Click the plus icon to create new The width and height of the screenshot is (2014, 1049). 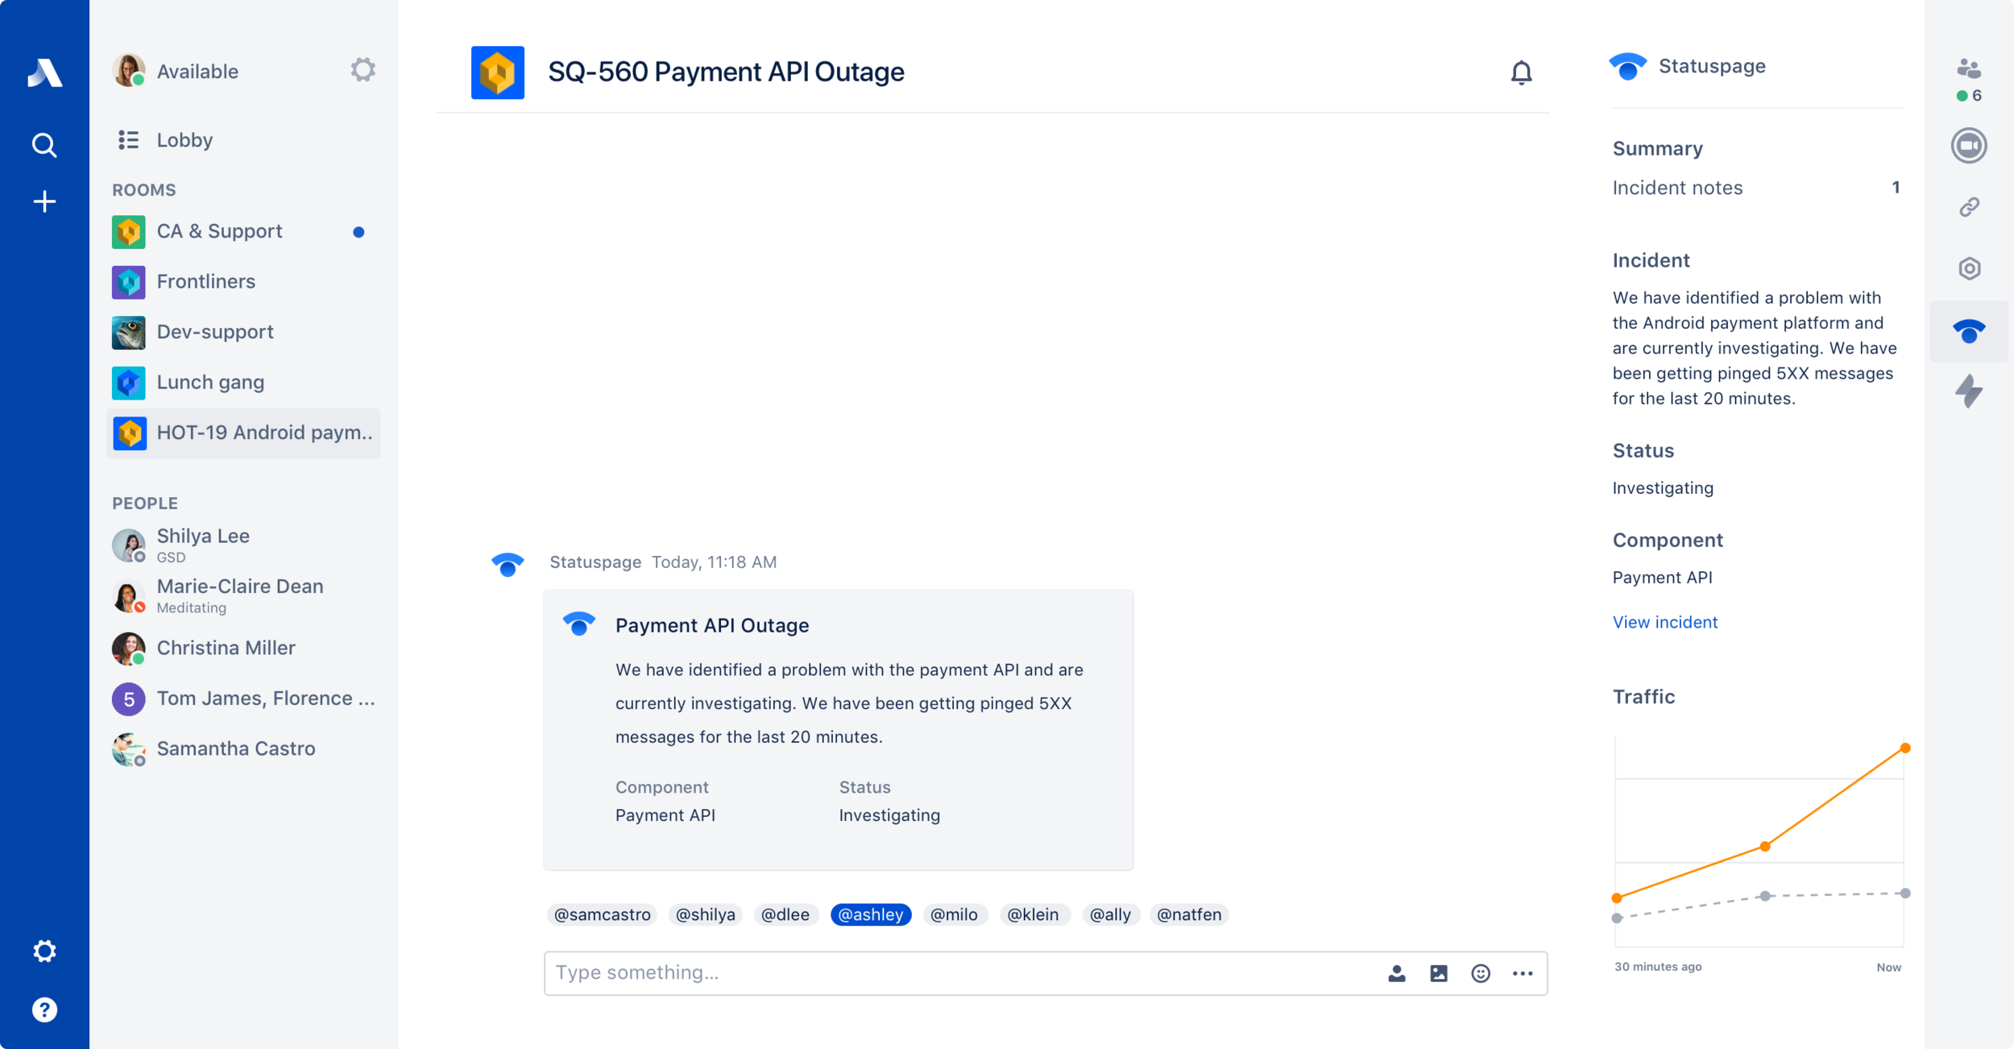pyautogui.click(x=44, y=201)
